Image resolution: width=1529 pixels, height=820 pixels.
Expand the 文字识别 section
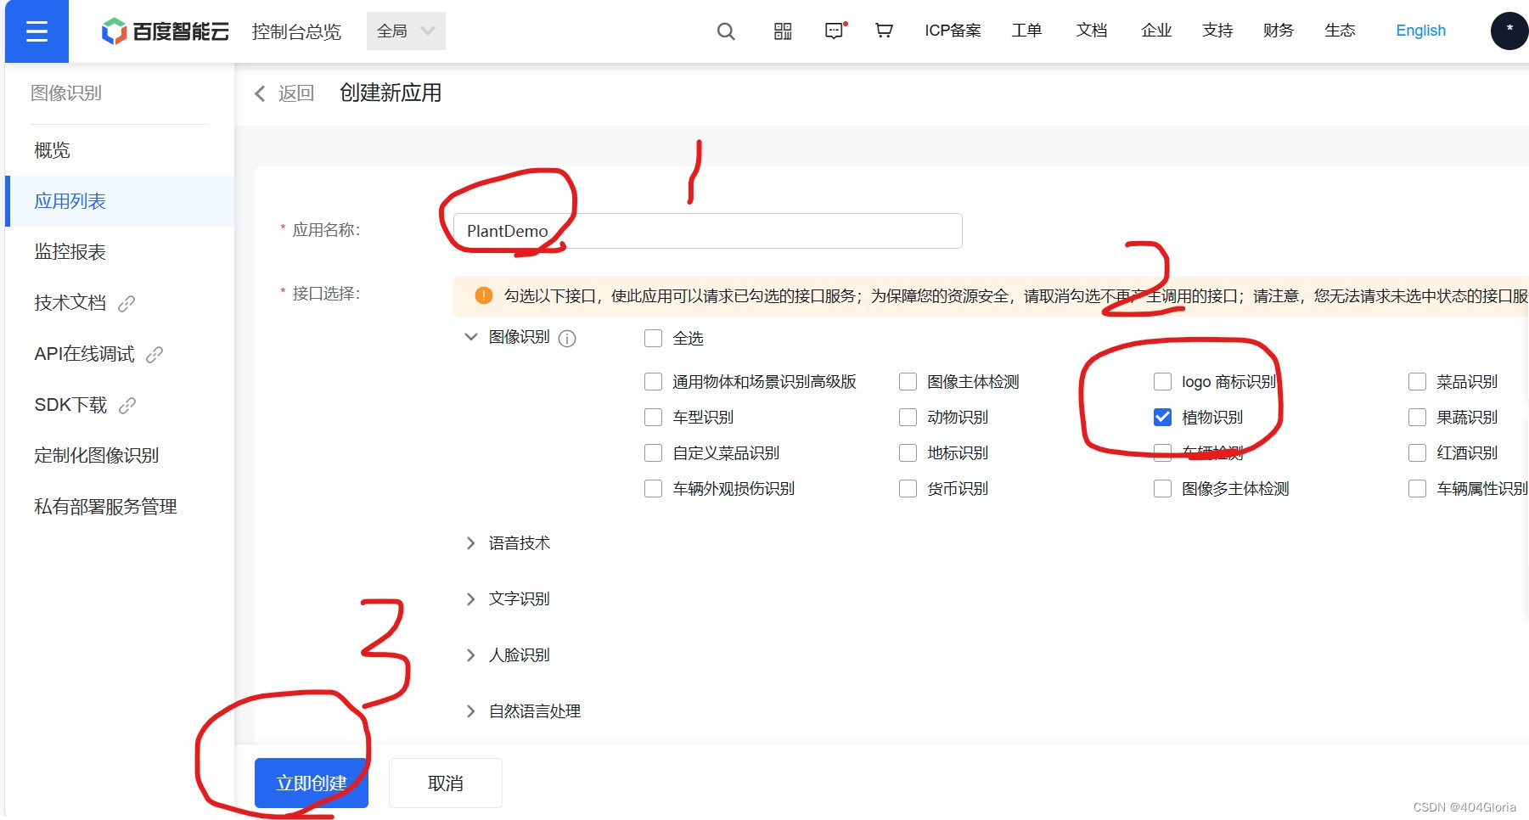pos(471,599)
